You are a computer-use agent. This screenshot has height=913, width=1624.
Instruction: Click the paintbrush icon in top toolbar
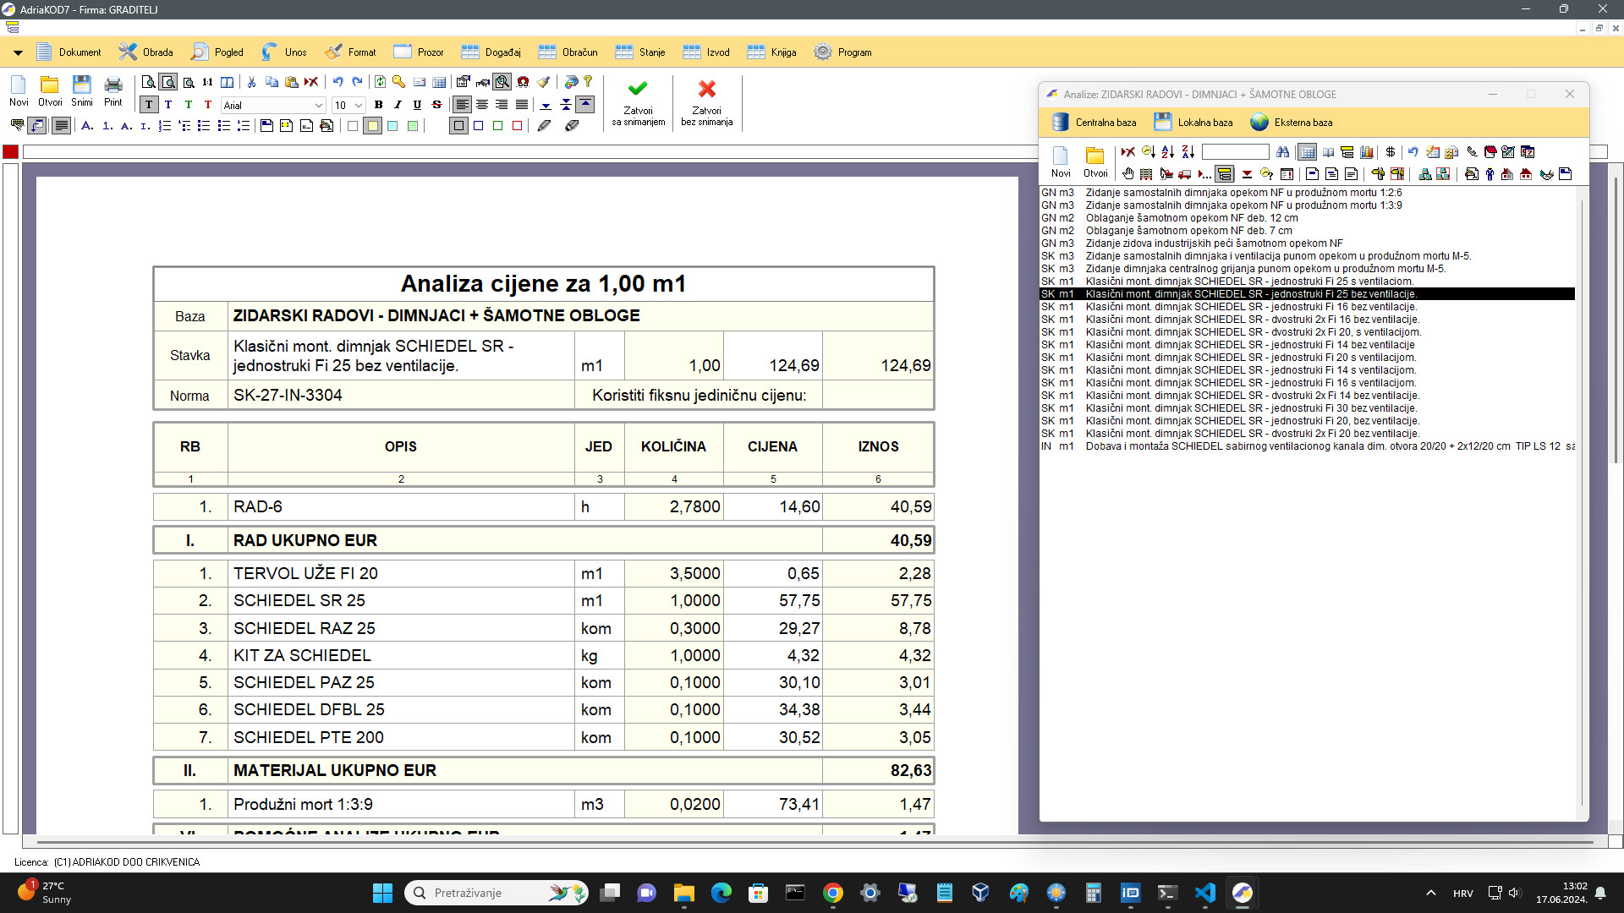coord(543,82)
